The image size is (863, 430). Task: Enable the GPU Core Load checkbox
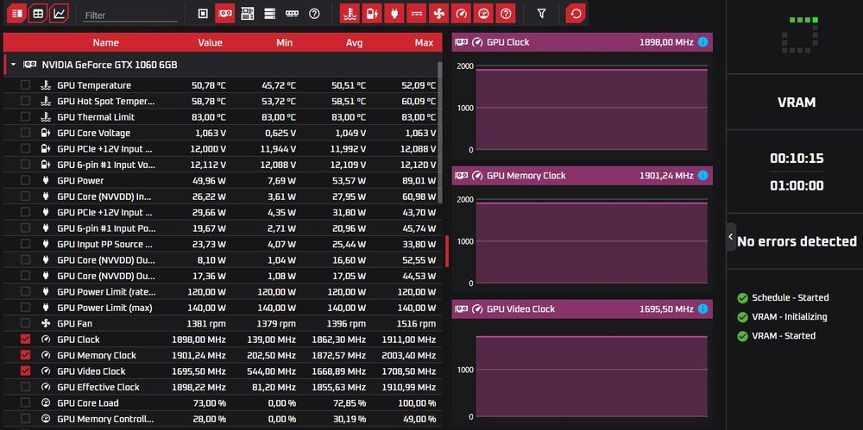point(25,402)
